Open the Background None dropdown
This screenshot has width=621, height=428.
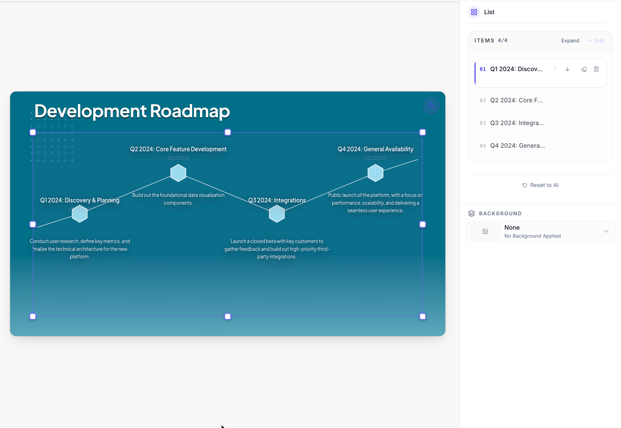tap(540, 231)
